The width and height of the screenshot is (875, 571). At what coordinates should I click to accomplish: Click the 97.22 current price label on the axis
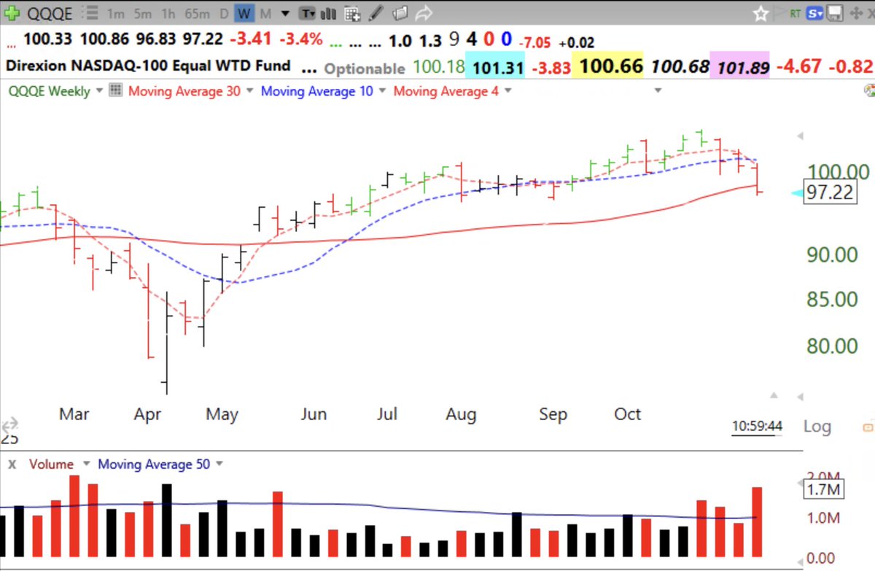pos(831,193)
